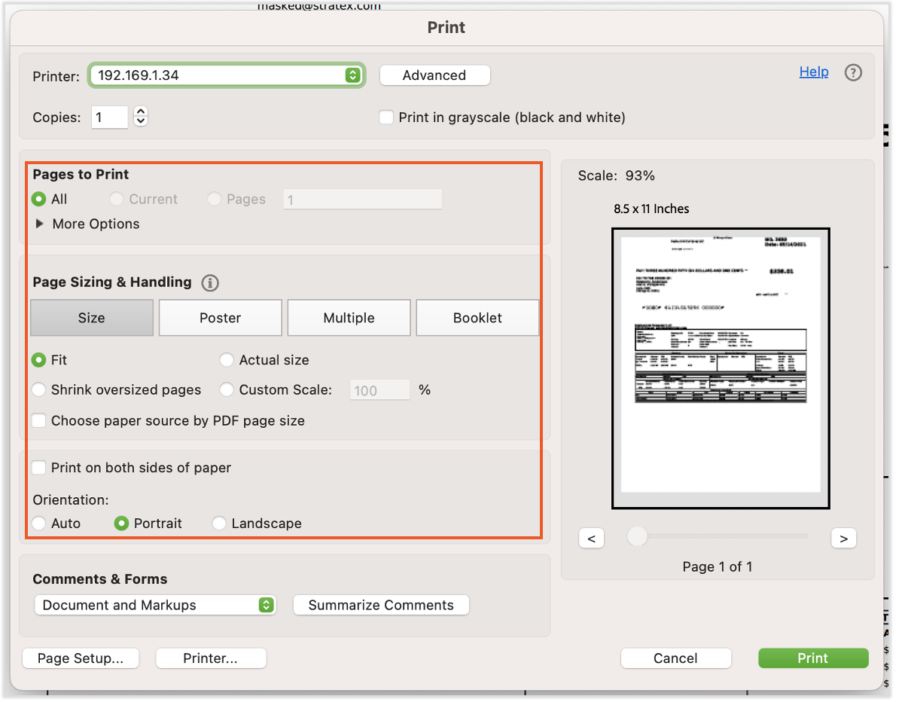Viewport: 899px width, 702px height.
Task: Go to previous page in preview
Action: 591,538
